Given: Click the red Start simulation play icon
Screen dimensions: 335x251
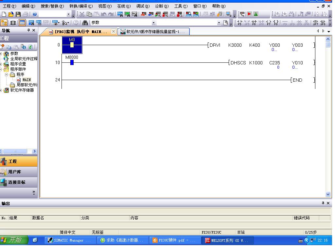Looking at the screenshot, I should (x=250, y=14).
